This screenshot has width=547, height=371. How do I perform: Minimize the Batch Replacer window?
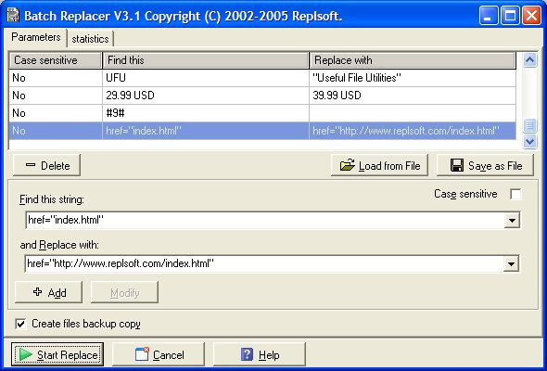[x=489, y=16]
